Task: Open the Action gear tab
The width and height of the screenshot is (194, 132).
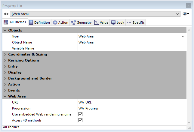Action: 60,22
